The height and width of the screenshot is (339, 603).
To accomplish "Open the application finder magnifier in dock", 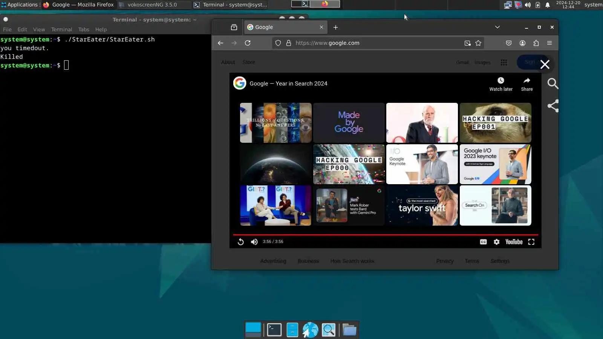I will pyautogui.click(x=329, y=330).
